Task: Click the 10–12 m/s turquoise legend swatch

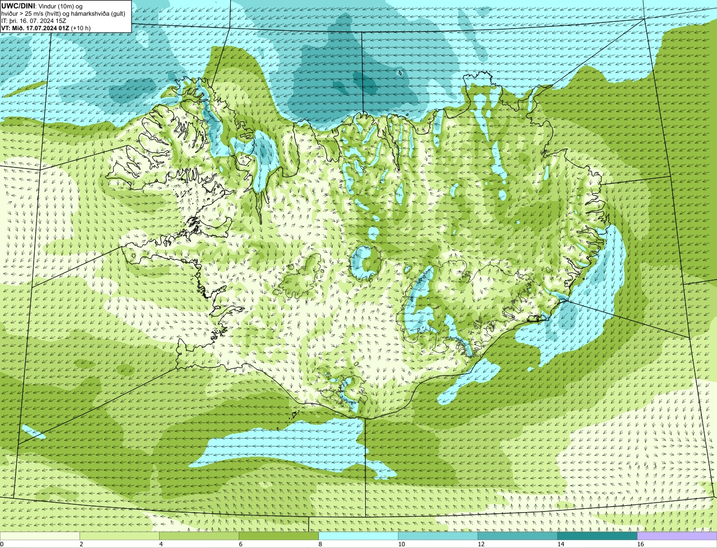Action: (x=438, y=536)
